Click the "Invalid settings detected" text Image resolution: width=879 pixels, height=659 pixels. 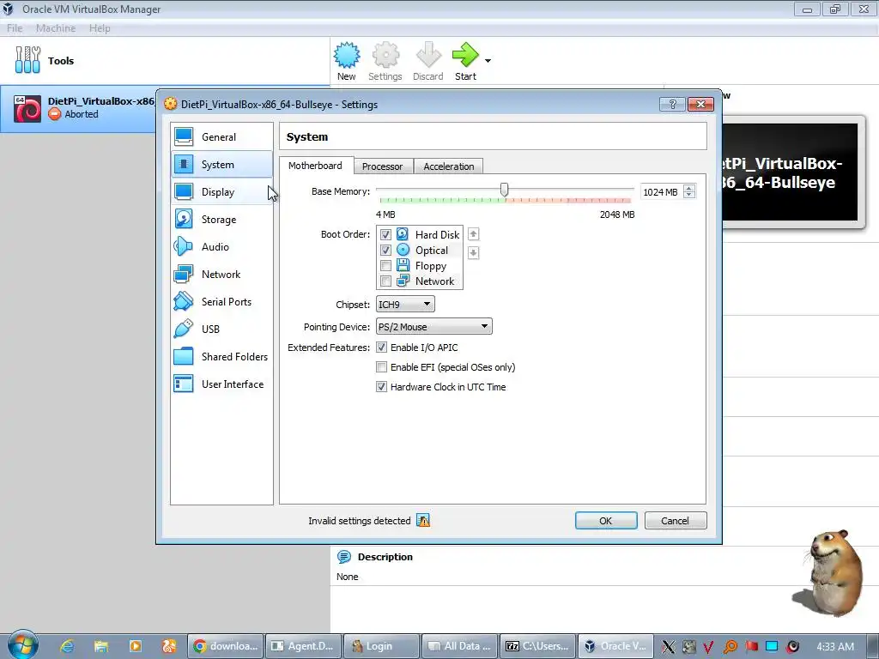(360, 521)
